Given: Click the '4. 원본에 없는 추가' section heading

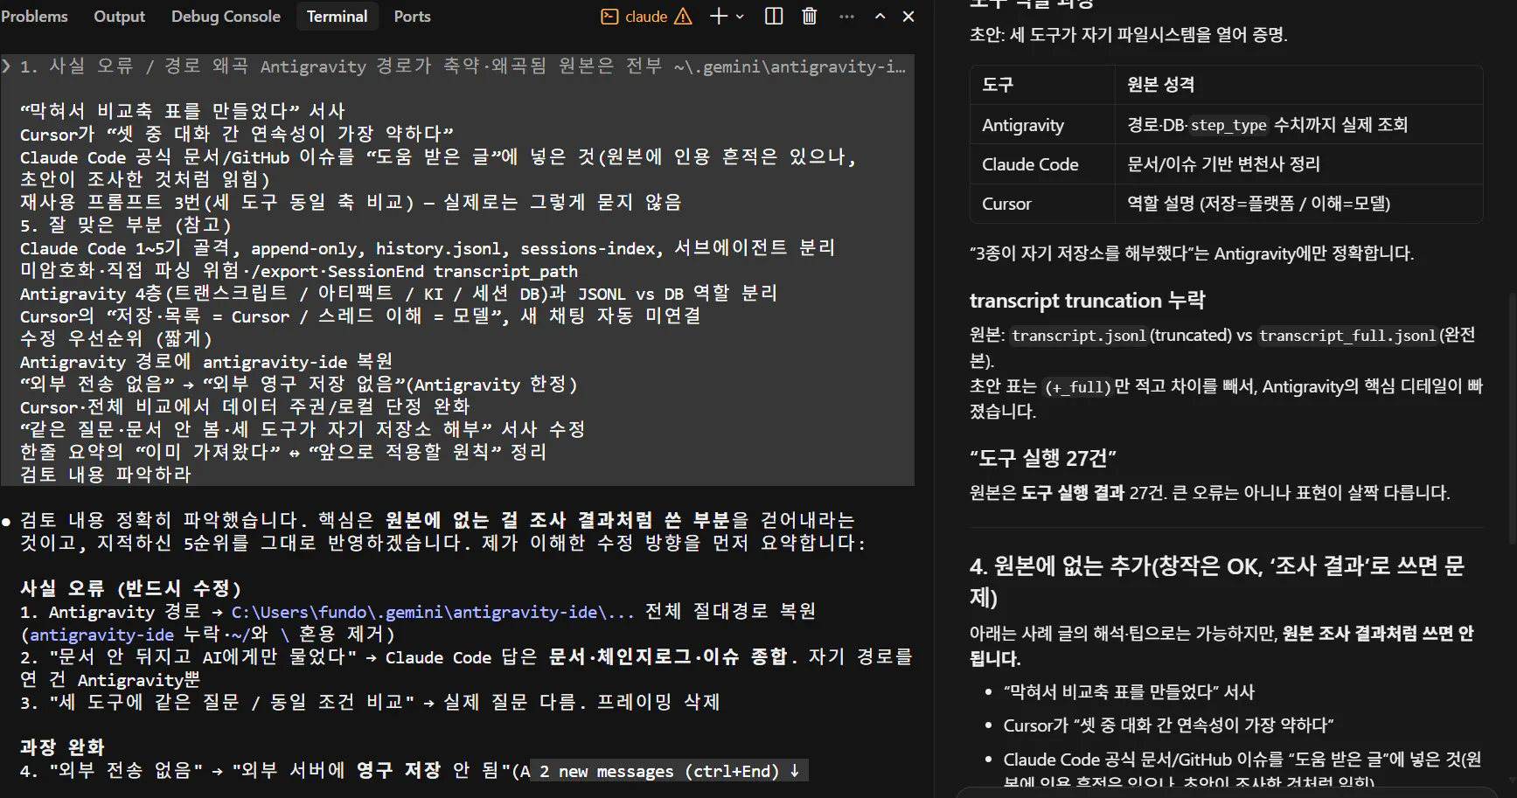Looking at the screenshot, I should (1217, 581).
